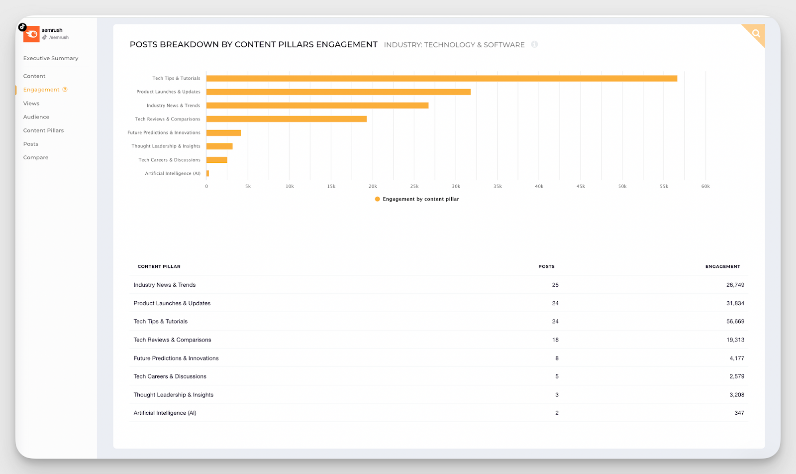Click the TikTok note icon beside /semrush handle

tap(44, 37)
